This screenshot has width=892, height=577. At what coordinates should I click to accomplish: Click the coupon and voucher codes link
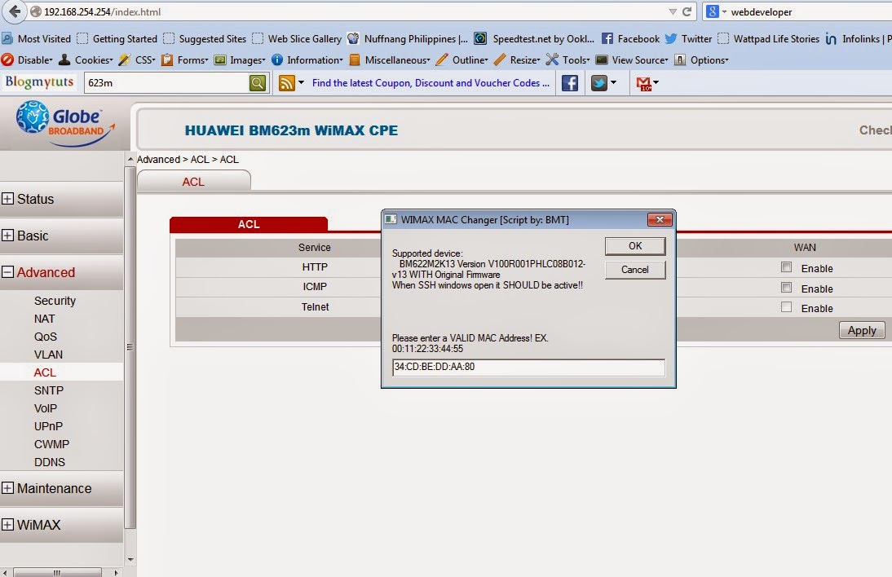431,83
